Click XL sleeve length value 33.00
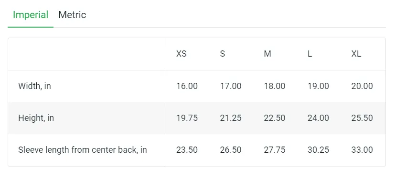This screenshot has width=395, height=177. point(362,150)
